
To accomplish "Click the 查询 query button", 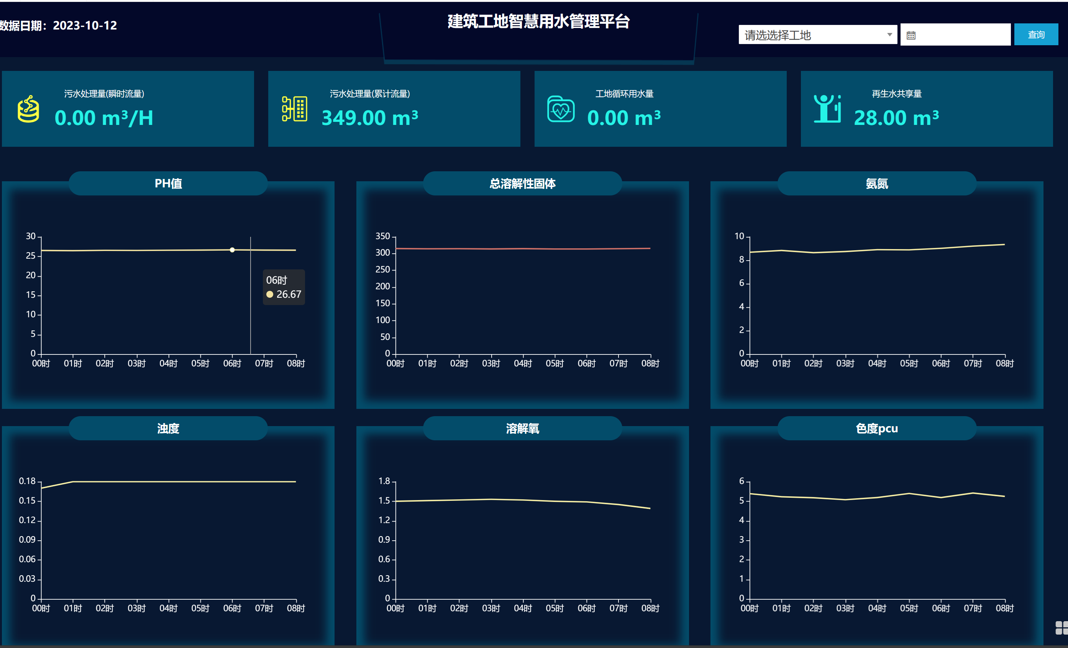I will (x=1036, y=34).
